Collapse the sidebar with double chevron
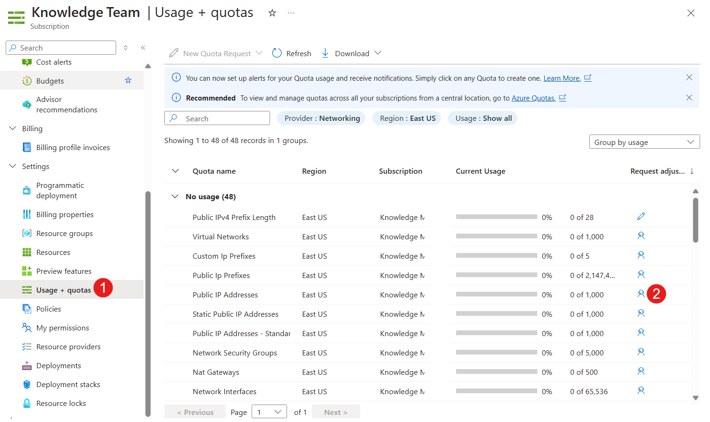 (x=143, y=48)
